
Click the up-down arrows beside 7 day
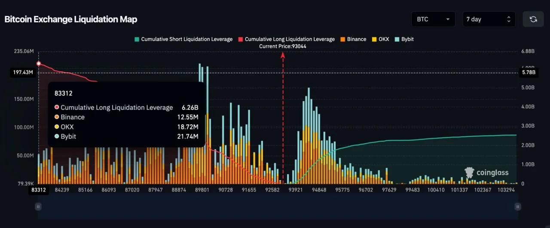pyautogui.click(x=508, y=19)
